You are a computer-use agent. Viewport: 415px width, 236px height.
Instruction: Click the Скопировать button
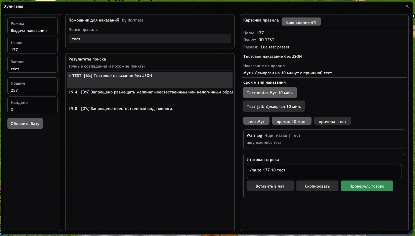[x=317, y=186]
